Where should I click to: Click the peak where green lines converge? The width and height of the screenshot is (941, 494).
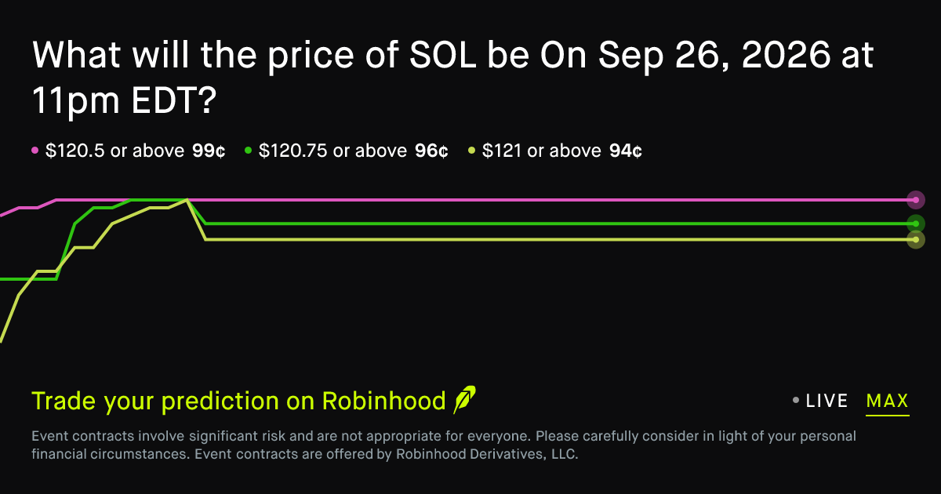click(x=187, y=200)
